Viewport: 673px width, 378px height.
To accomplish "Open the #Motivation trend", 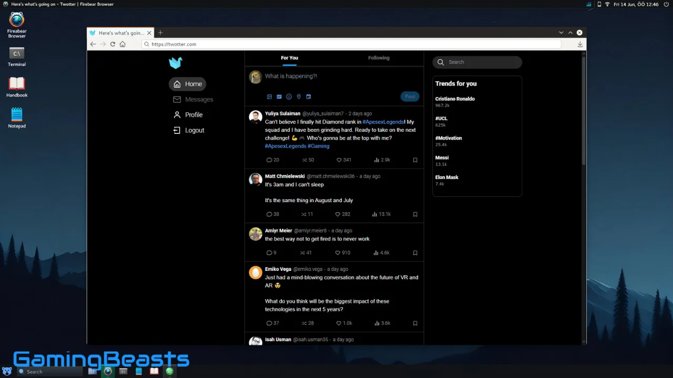I will 448,141.
